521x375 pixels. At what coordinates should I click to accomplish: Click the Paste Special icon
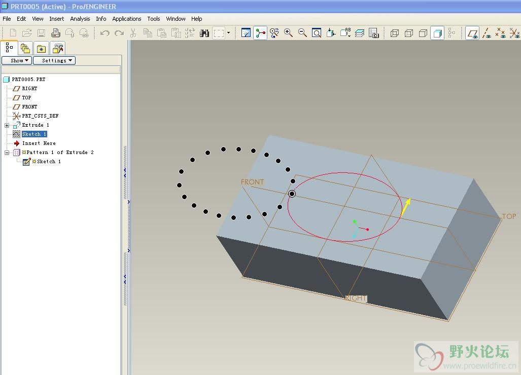tap(176, 33)
